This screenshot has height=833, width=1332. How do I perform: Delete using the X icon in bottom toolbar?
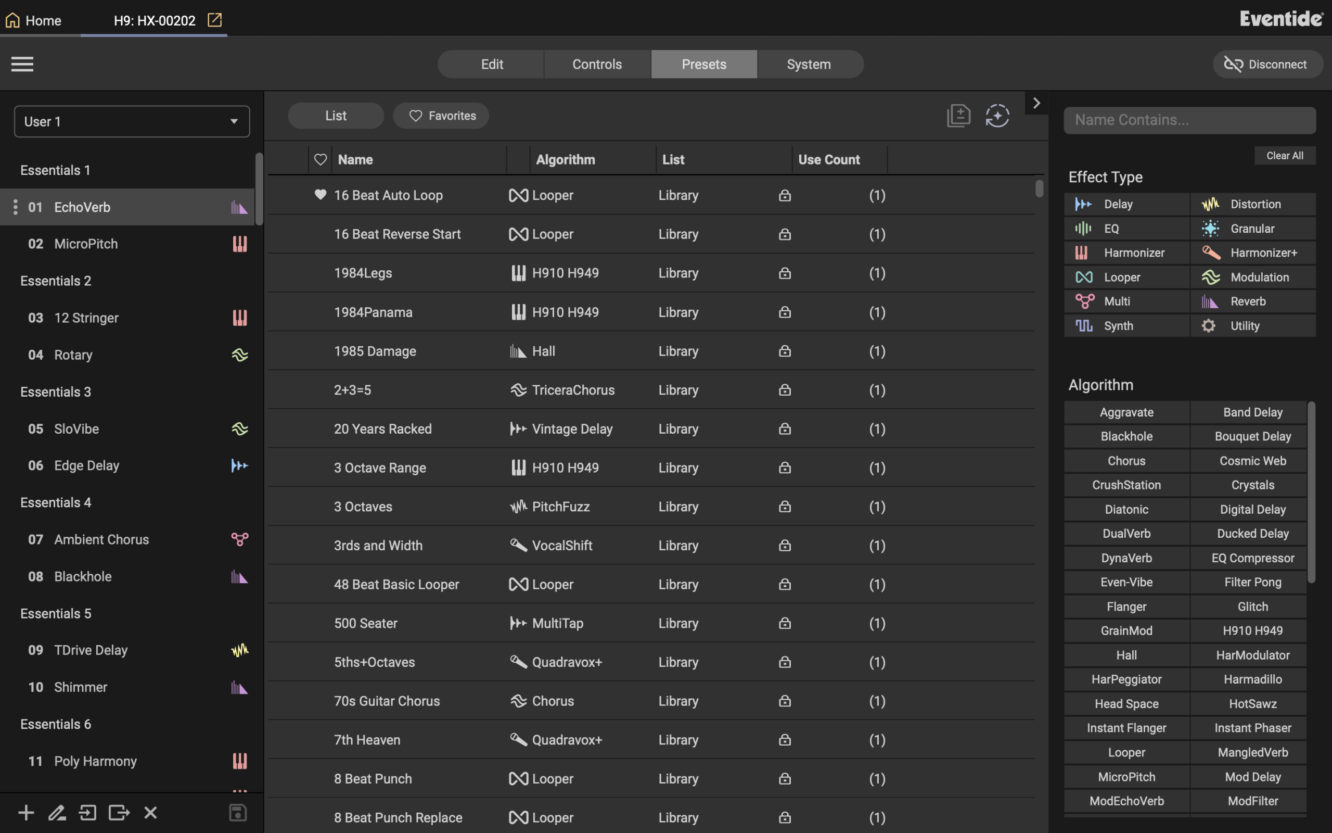(x=150, y=812)
